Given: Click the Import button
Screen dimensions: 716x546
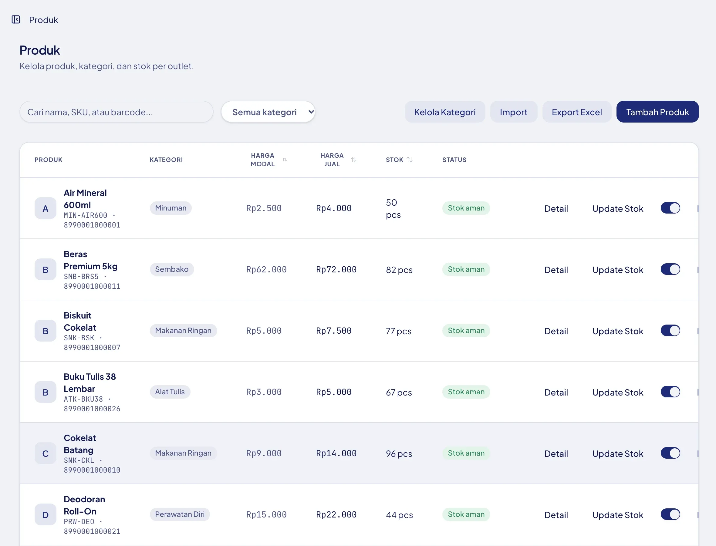Looking at the screenshot, I should 514,112.
